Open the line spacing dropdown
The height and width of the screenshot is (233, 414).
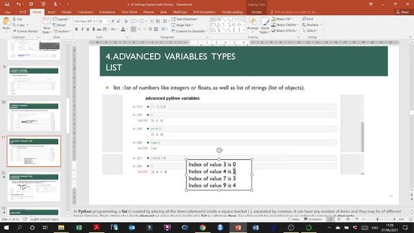click(x=166, y=21)
